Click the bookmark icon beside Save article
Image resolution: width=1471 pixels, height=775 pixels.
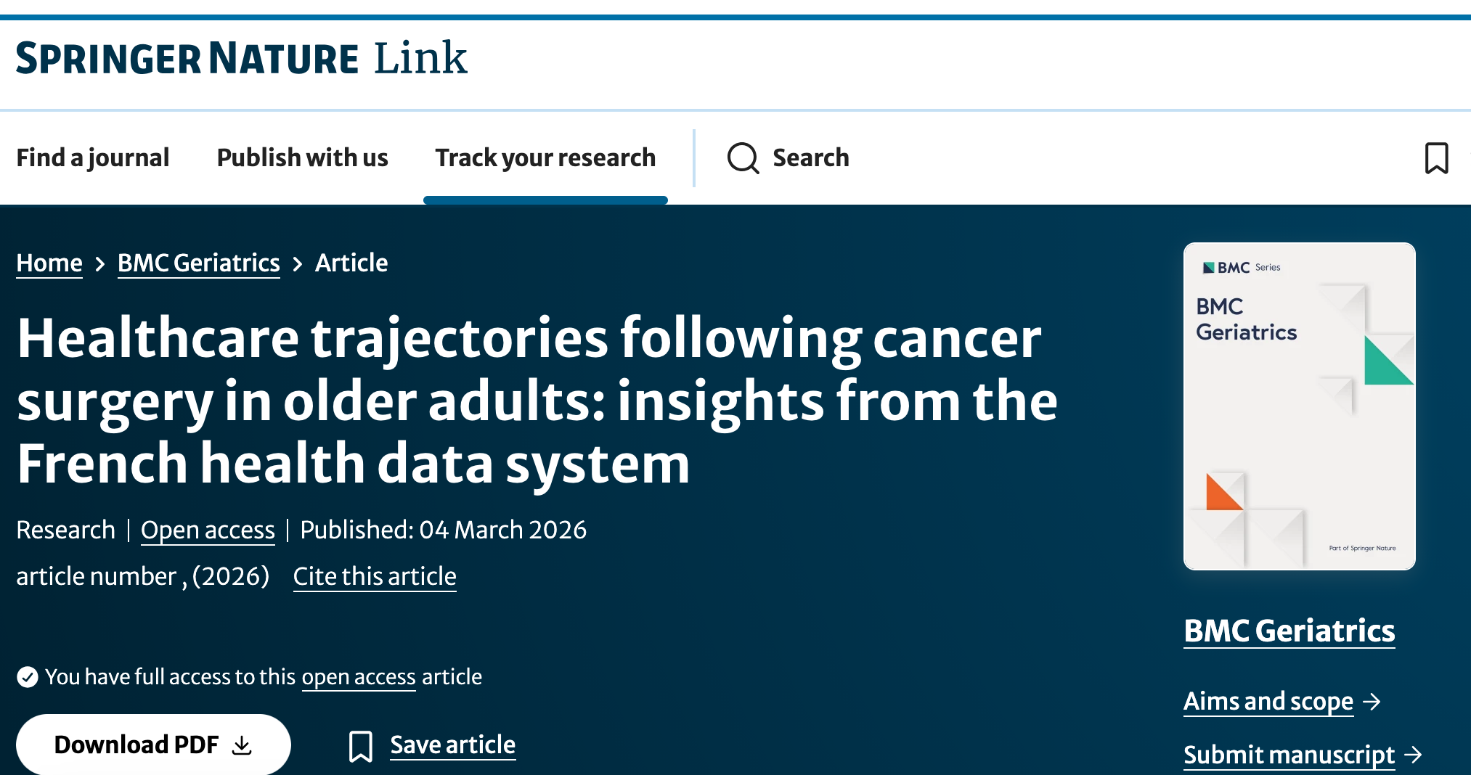[x=361, y=746]
